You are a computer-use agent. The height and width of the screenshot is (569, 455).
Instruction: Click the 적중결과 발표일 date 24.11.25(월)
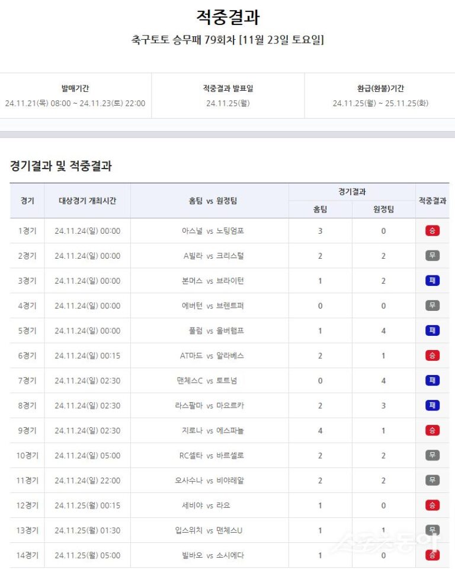click(227, 103)
